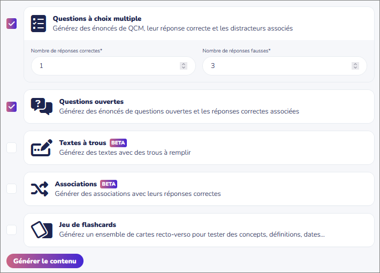Screen dimensions: 380x273
Task: Uncheck the Questions ouvertes checkbox
Action: (x=11, y=107)
